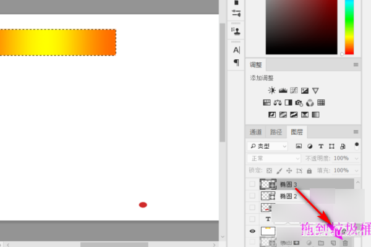Click the rainbow hue slider bar
Screen dimensions: 371x247
tap(349, 27)
